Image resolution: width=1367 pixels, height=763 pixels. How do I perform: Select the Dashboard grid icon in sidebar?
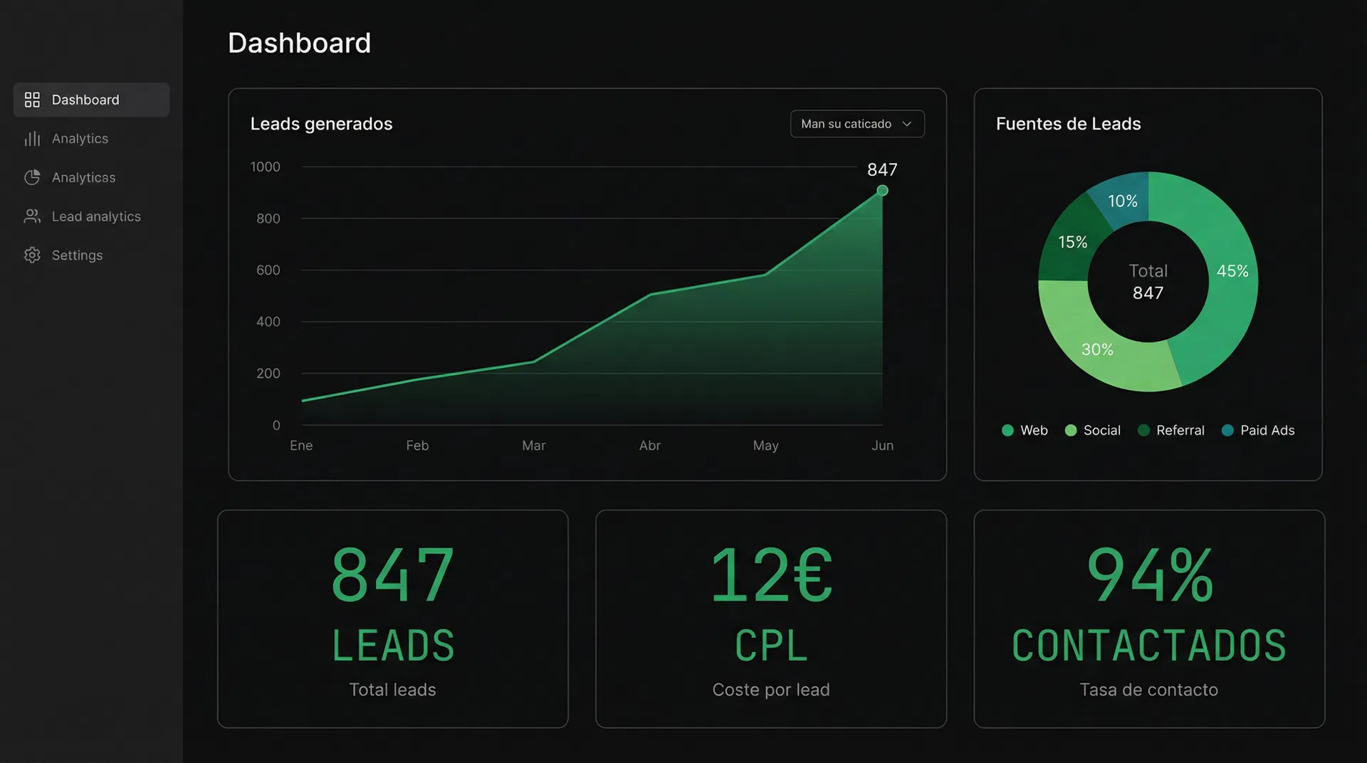pyautogui.click(x=32, y=100)
